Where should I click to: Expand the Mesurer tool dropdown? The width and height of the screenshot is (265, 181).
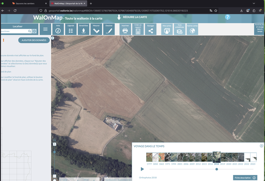[96, 29]
